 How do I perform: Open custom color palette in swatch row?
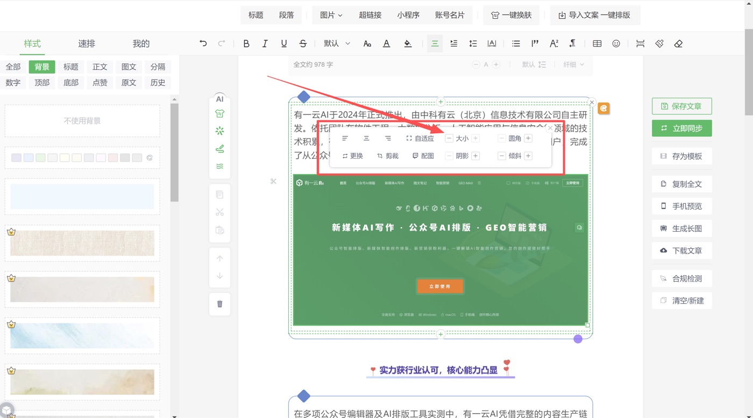pos(150,158)
